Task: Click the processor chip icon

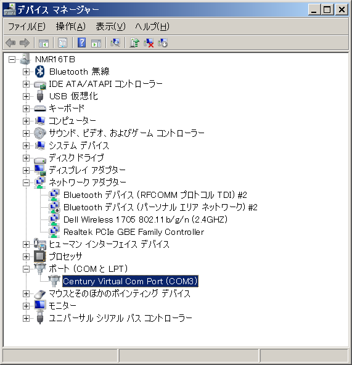Action: pos(40,256)
